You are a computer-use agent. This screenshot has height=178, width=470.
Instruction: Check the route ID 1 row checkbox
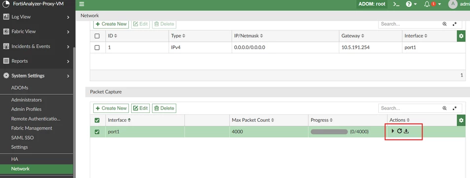point(97,47)
